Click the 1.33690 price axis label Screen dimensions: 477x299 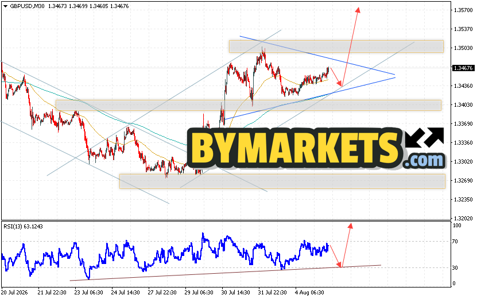coord(463,124)
